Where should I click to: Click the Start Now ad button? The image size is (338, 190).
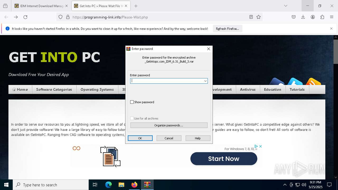pos(224,159)
